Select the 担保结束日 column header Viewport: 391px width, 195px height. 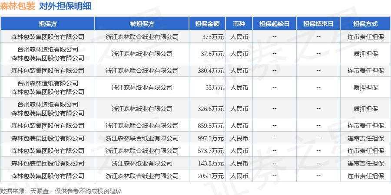[x=318, y=24]
